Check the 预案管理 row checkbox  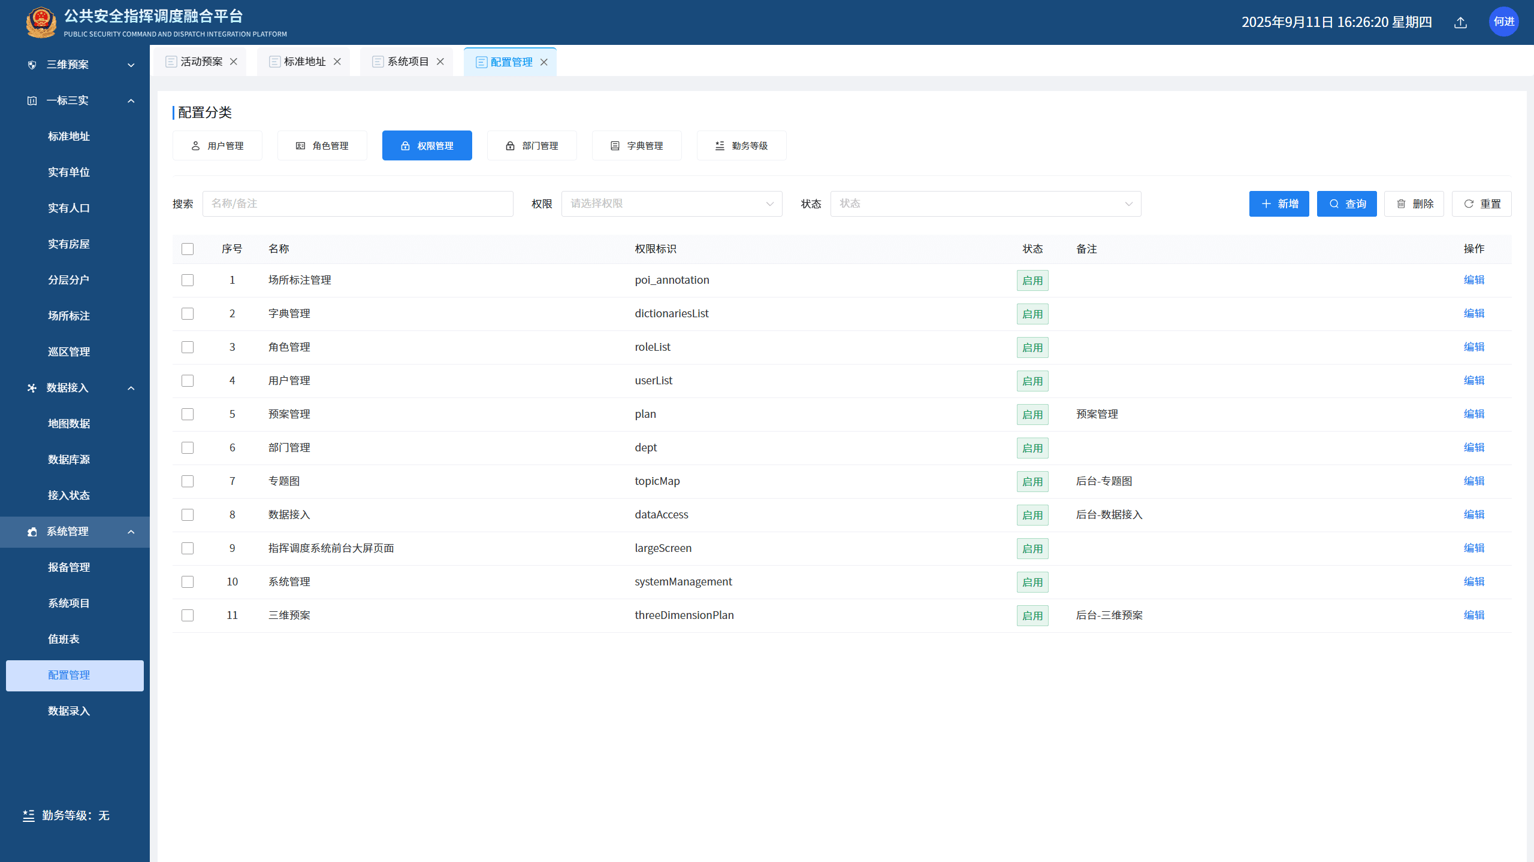click(188, 414)
